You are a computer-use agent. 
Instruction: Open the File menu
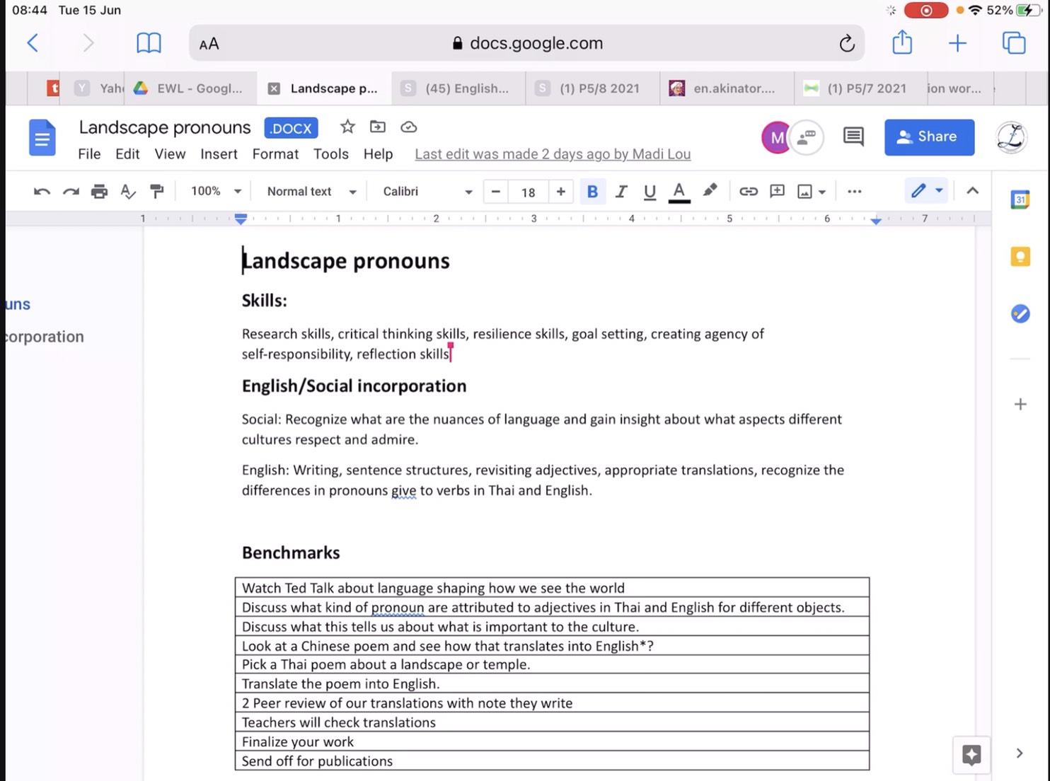pyautogui.click(x=89, y=154)
